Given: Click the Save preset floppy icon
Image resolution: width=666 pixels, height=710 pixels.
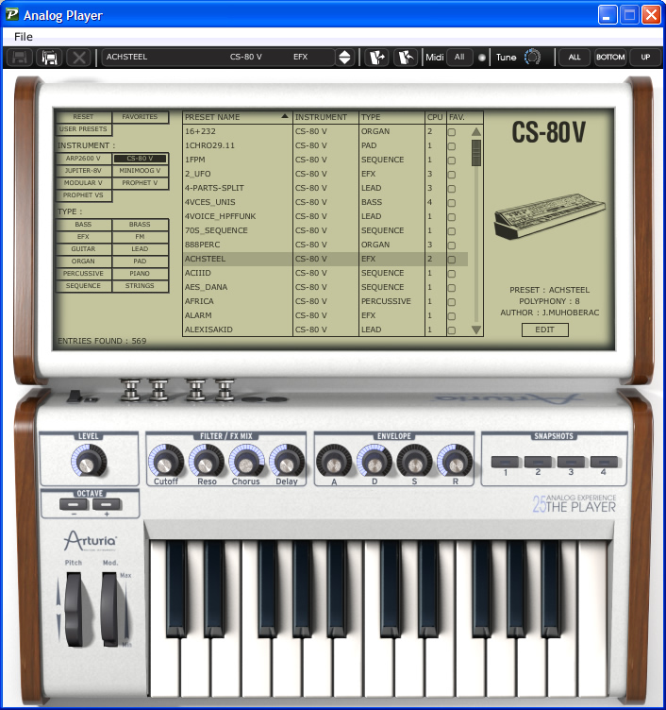Looking at the screenshot, I should (20, 58).
